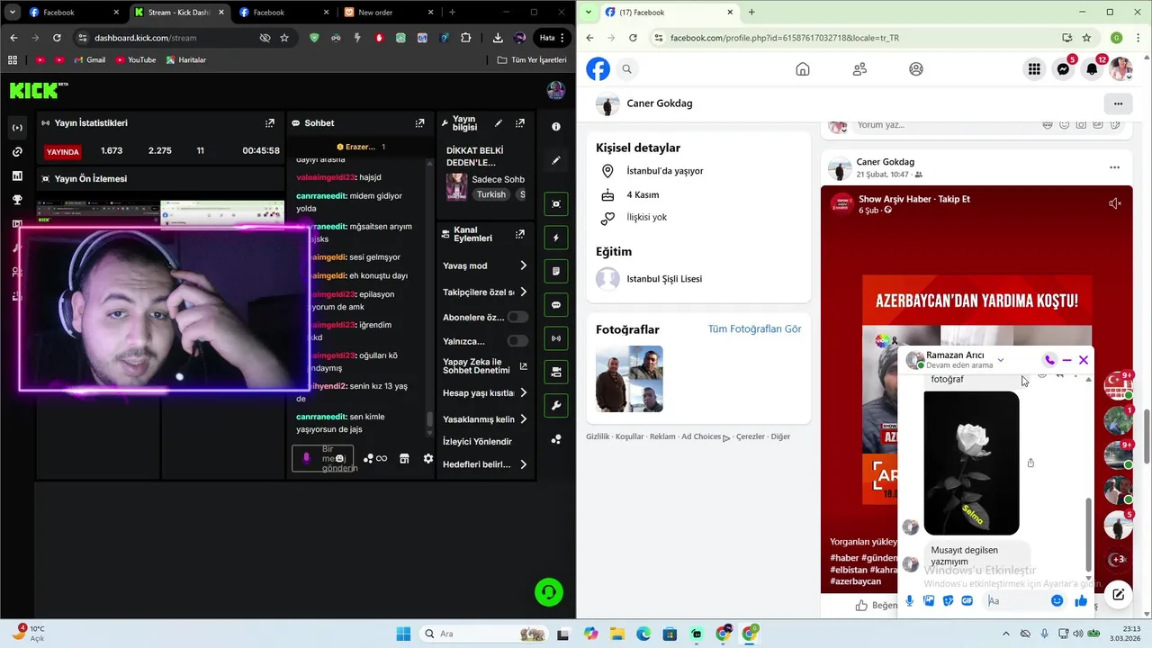Open the dropdown arrow beside Ramazan Arıcı's name
1152x648 pixels.
[x=1000, y=360]
